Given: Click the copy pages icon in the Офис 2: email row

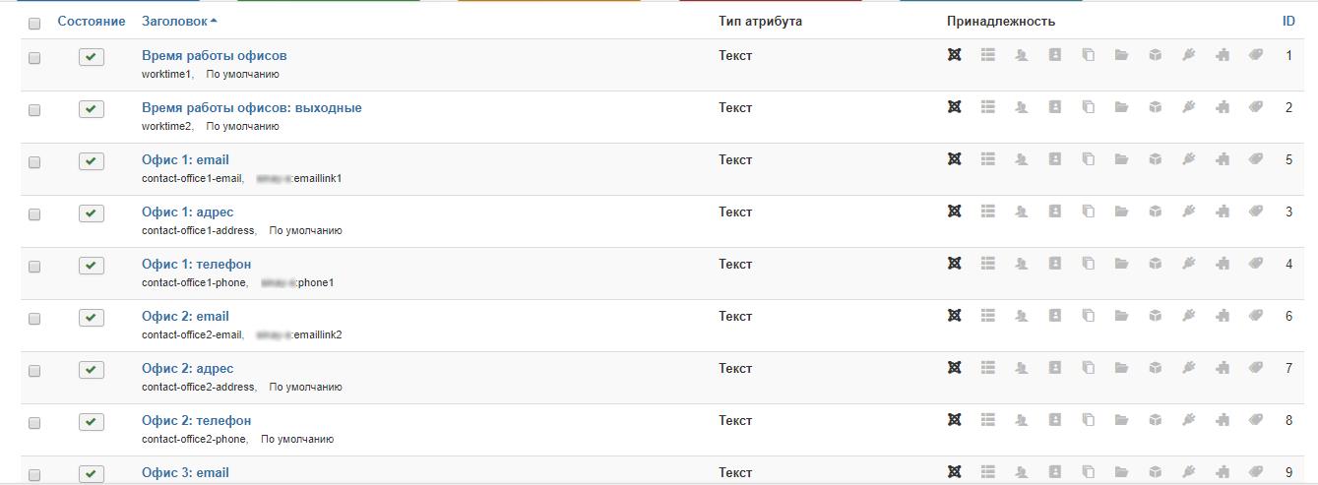Looking at the screenshot, I should [1088, 316].
